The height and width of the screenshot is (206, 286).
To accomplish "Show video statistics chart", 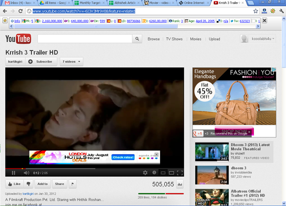I will click(180, 184).
